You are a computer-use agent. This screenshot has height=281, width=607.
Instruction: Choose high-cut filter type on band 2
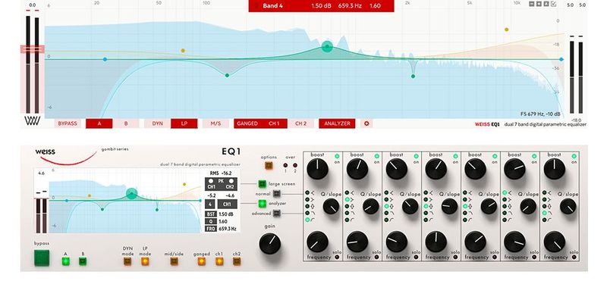[x=347, y=213]
